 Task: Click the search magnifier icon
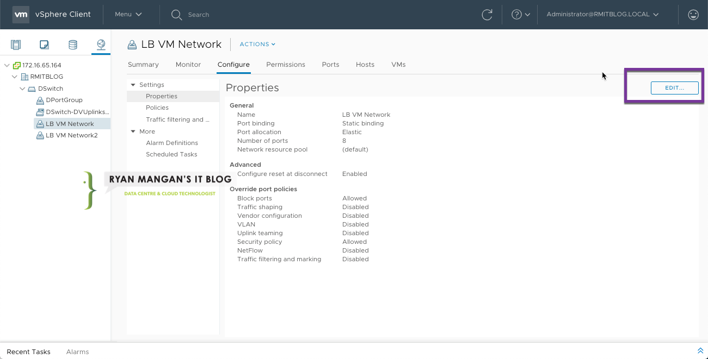(x=176, y=15)
